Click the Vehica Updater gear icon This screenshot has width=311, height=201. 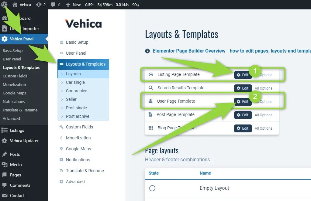pos(4,141)
